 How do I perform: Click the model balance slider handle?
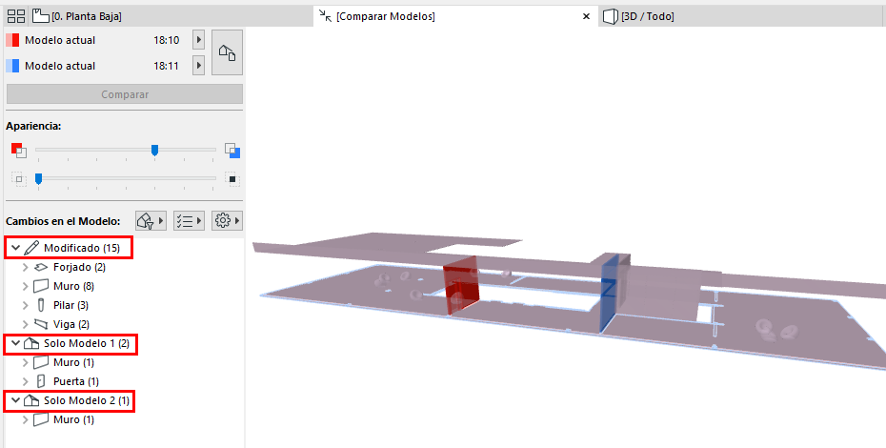(154, 150)
